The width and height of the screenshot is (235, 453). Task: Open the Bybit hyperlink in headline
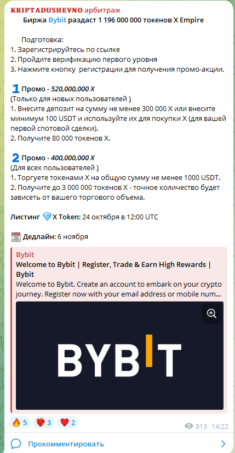[x=58, y=20]
